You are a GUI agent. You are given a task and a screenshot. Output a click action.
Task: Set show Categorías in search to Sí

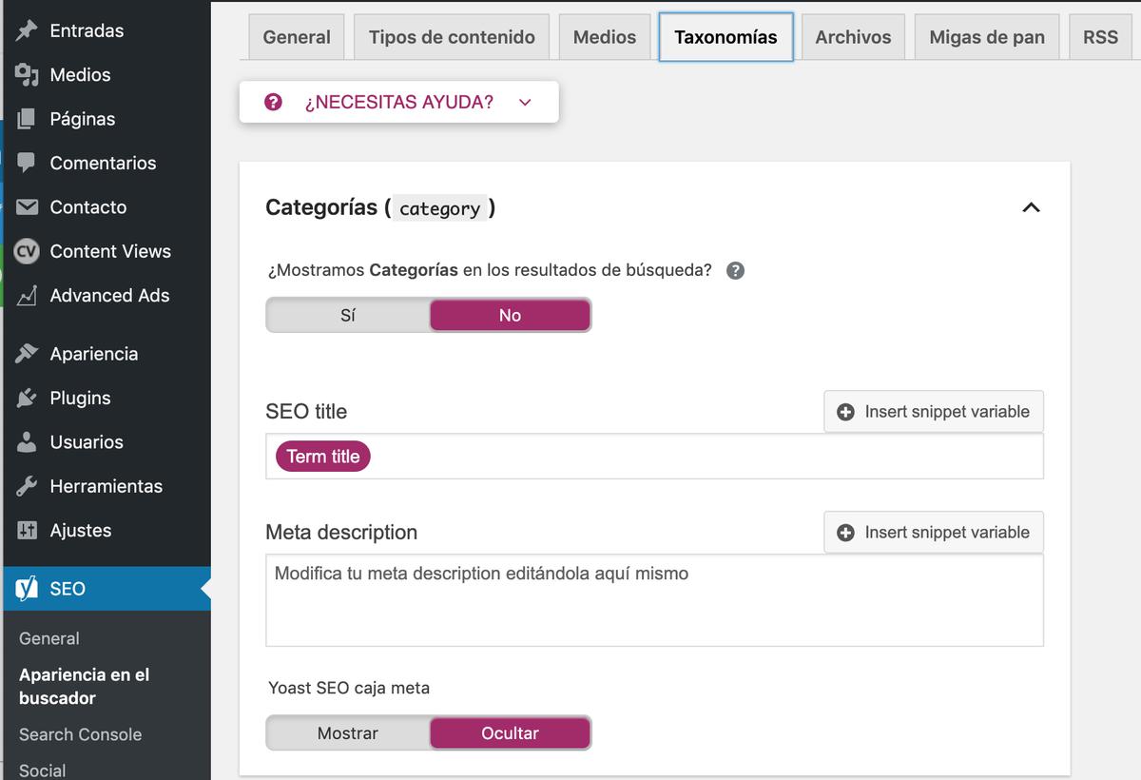348,315
